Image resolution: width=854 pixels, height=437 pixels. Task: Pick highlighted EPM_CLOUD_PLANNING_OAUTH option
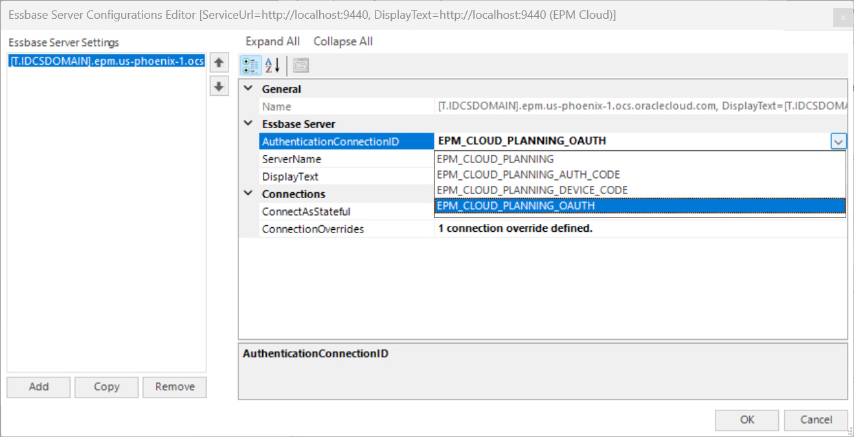pos(640,206)
